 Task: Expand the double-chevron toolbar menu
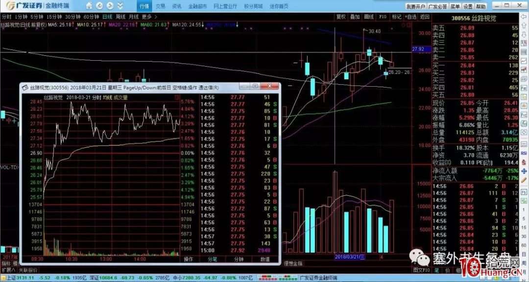pyautogui.click(x=120, y=6)
